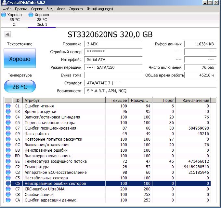Select the Время раскрутки row
This screenshot has height=208, width=221.
[107, 111]
